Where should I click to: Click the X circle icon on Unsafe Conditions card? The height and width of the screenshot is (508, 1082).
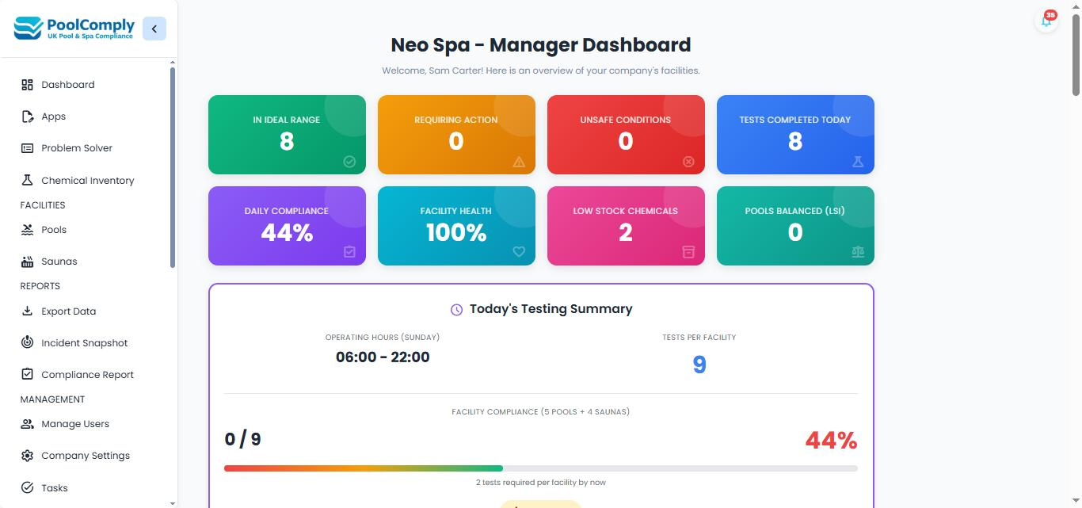688,162
